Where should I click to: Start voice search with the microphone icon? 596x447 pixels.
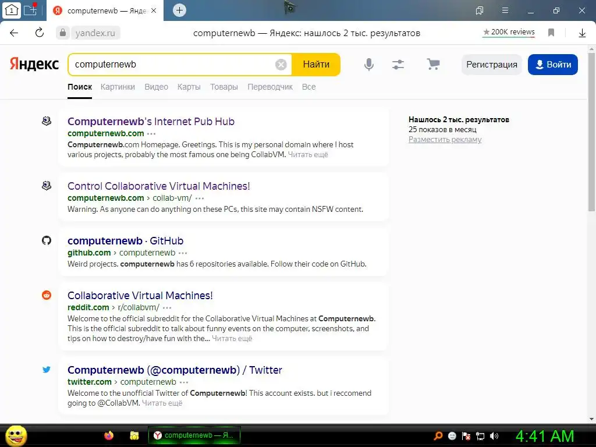point(368,64)
